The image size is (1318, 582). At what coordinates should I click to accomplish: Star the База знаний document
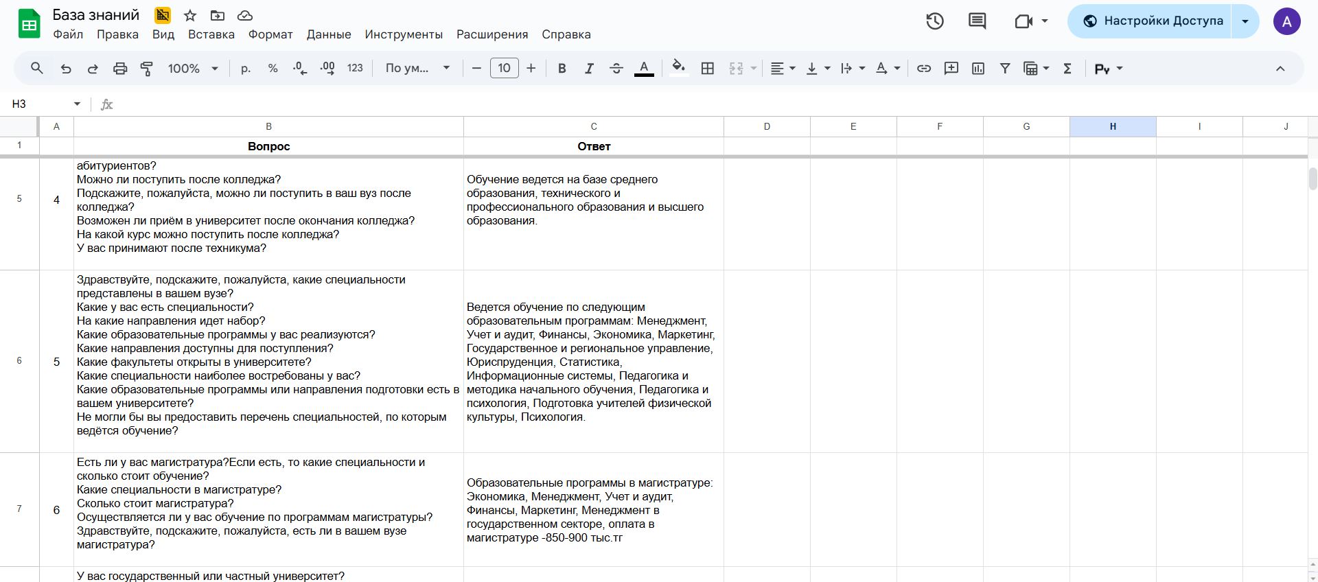tap(190, 15)
